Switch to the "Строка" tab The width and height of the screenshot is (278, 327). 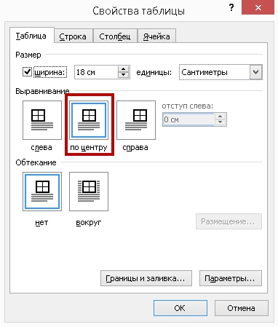[73, 36]
